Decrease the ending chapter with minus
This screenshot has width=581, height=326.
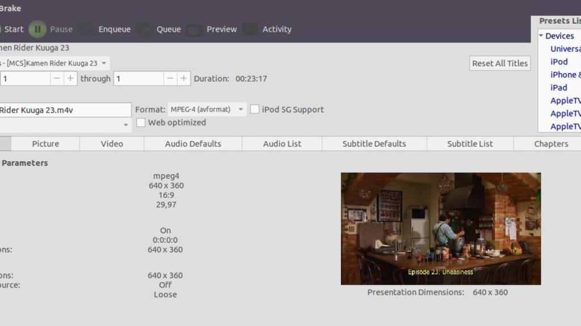click(x=171, y=79)
